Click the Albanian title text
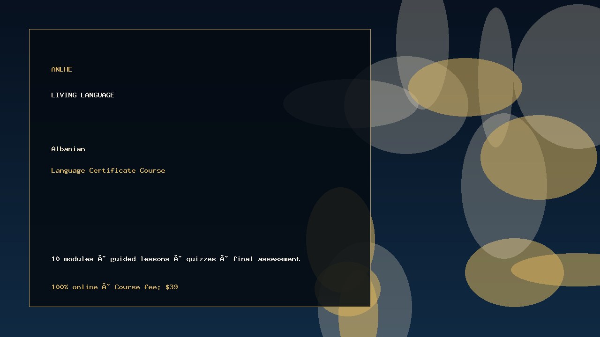Image resolution: width=600 pixels, height=337 pixels. (68, 149)
